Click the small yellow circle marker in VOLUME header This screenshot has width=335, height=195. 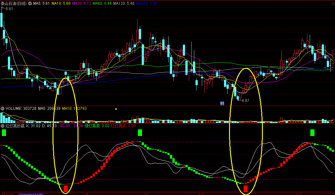pyautogui.click(x=116, y=109)
